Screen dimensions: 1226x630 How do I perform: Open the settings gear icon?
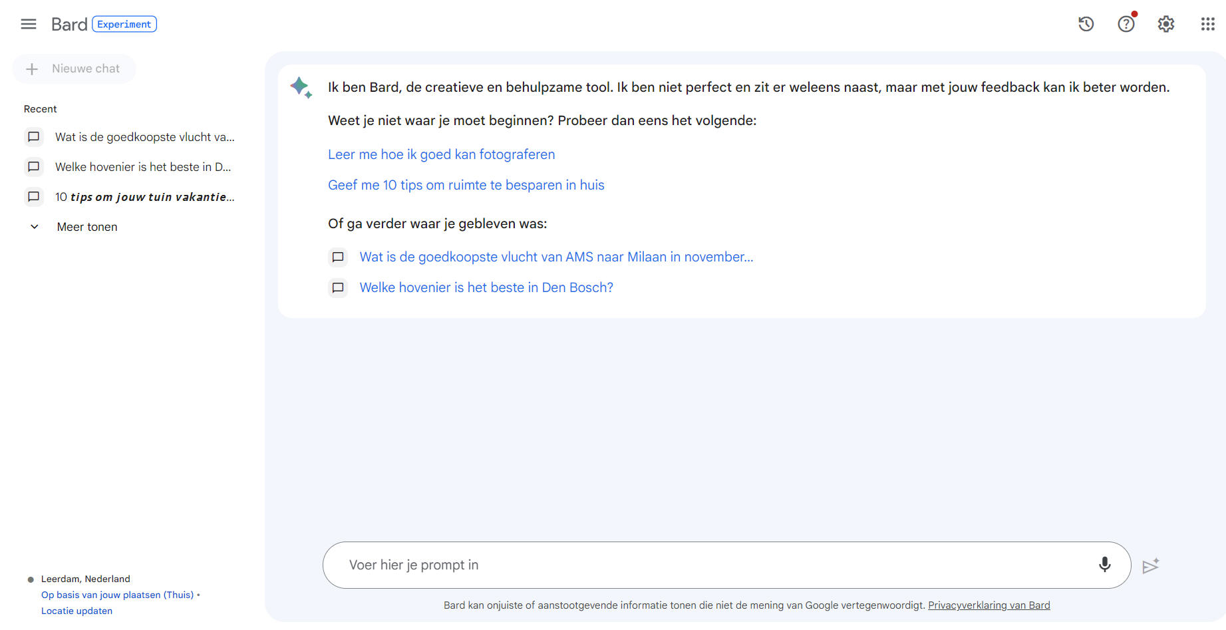(x=1165, y=24)
